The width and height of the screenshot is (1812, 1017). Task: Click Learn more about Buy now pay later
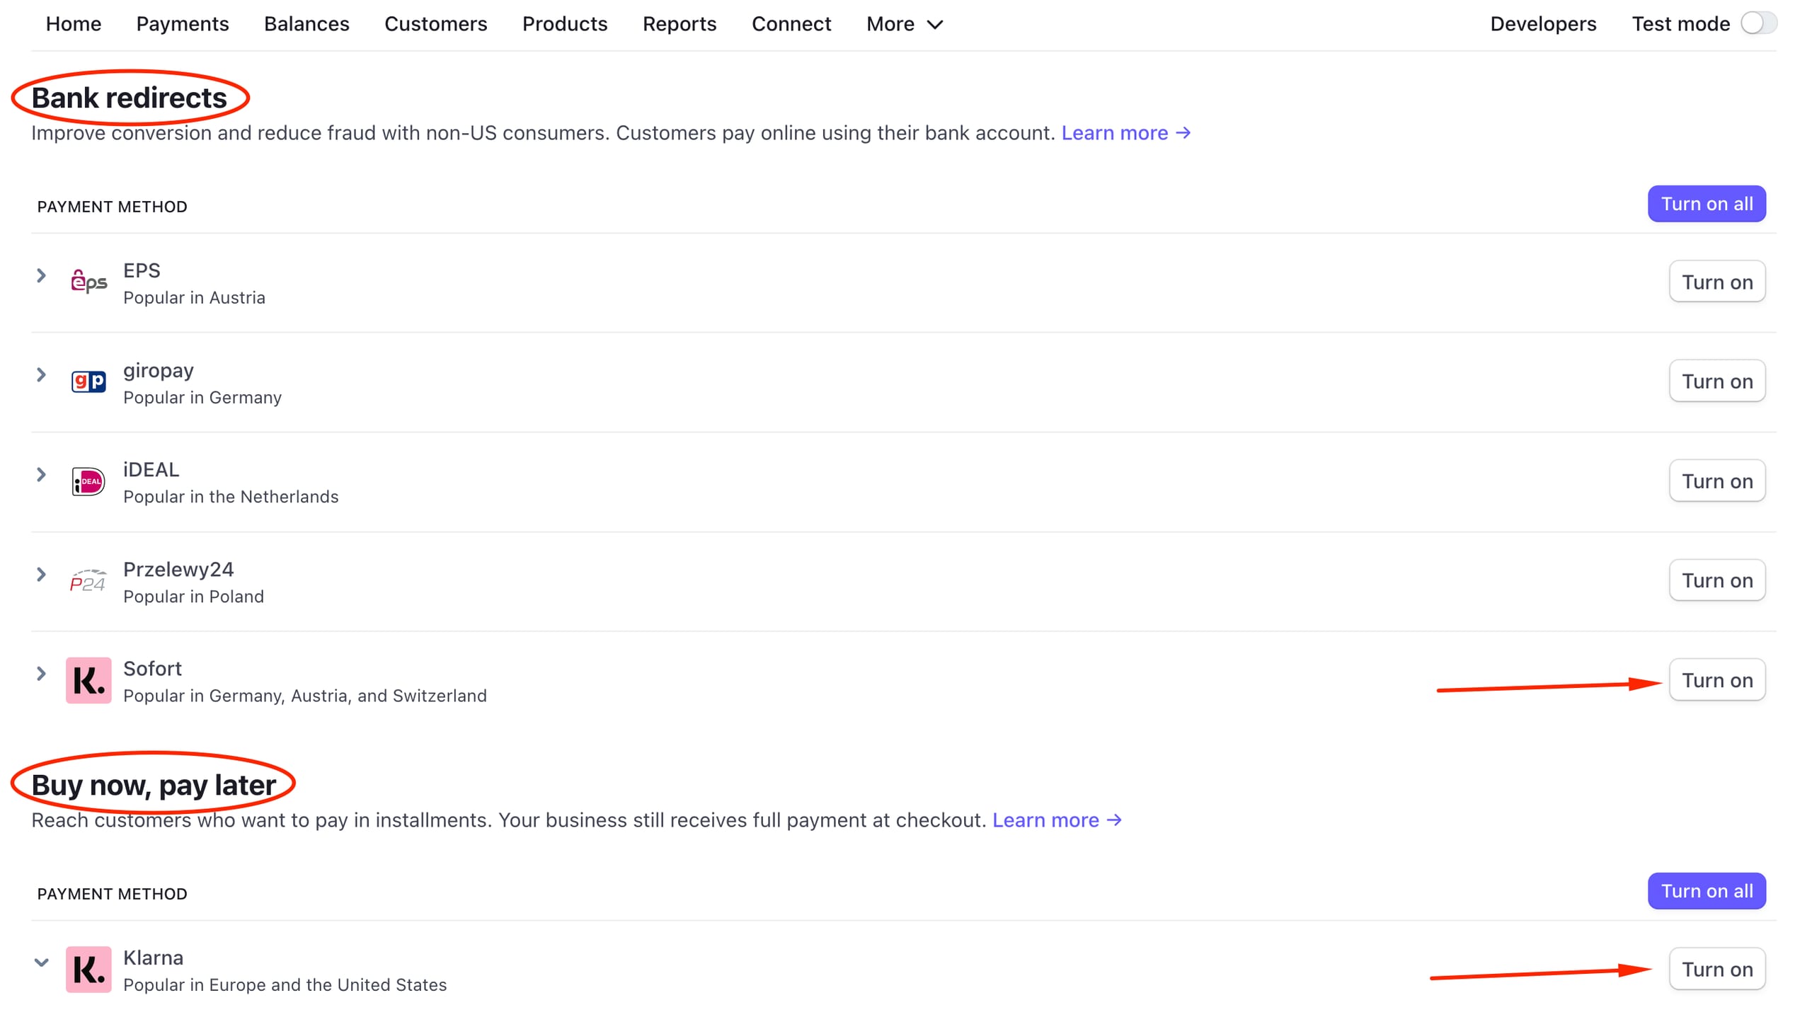click(x=1047, y=820)
